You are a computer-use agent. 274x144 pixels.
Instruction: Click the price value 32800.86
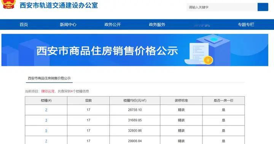[x=135, y=131]
